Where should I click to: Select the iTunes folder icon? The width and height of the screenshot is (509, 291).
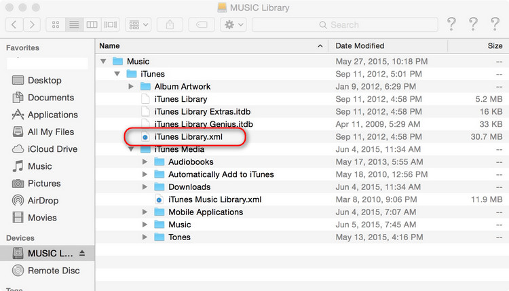(132, 74)
